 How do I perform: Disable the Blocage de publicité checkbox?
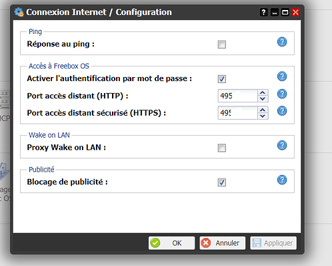coord(222,182)
